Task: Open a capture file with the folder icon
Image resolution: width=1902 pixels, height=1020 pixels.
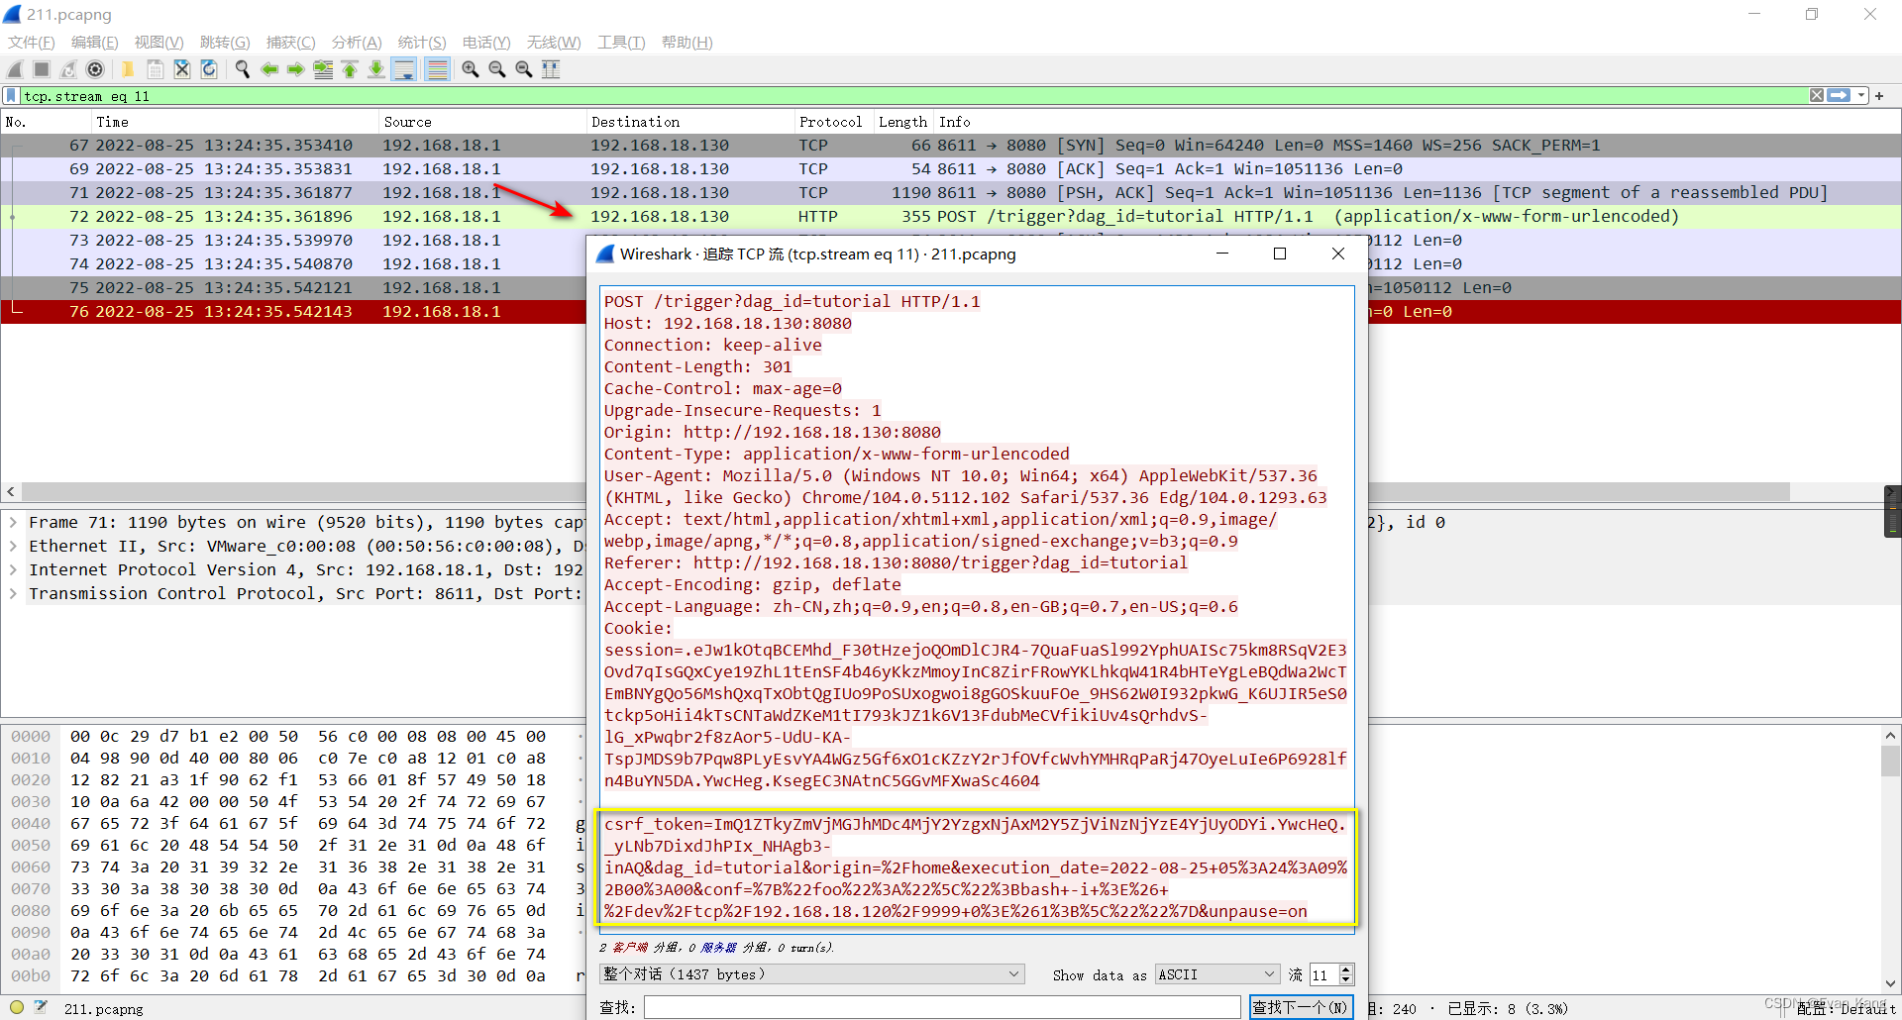Action: tap(128, 69)
